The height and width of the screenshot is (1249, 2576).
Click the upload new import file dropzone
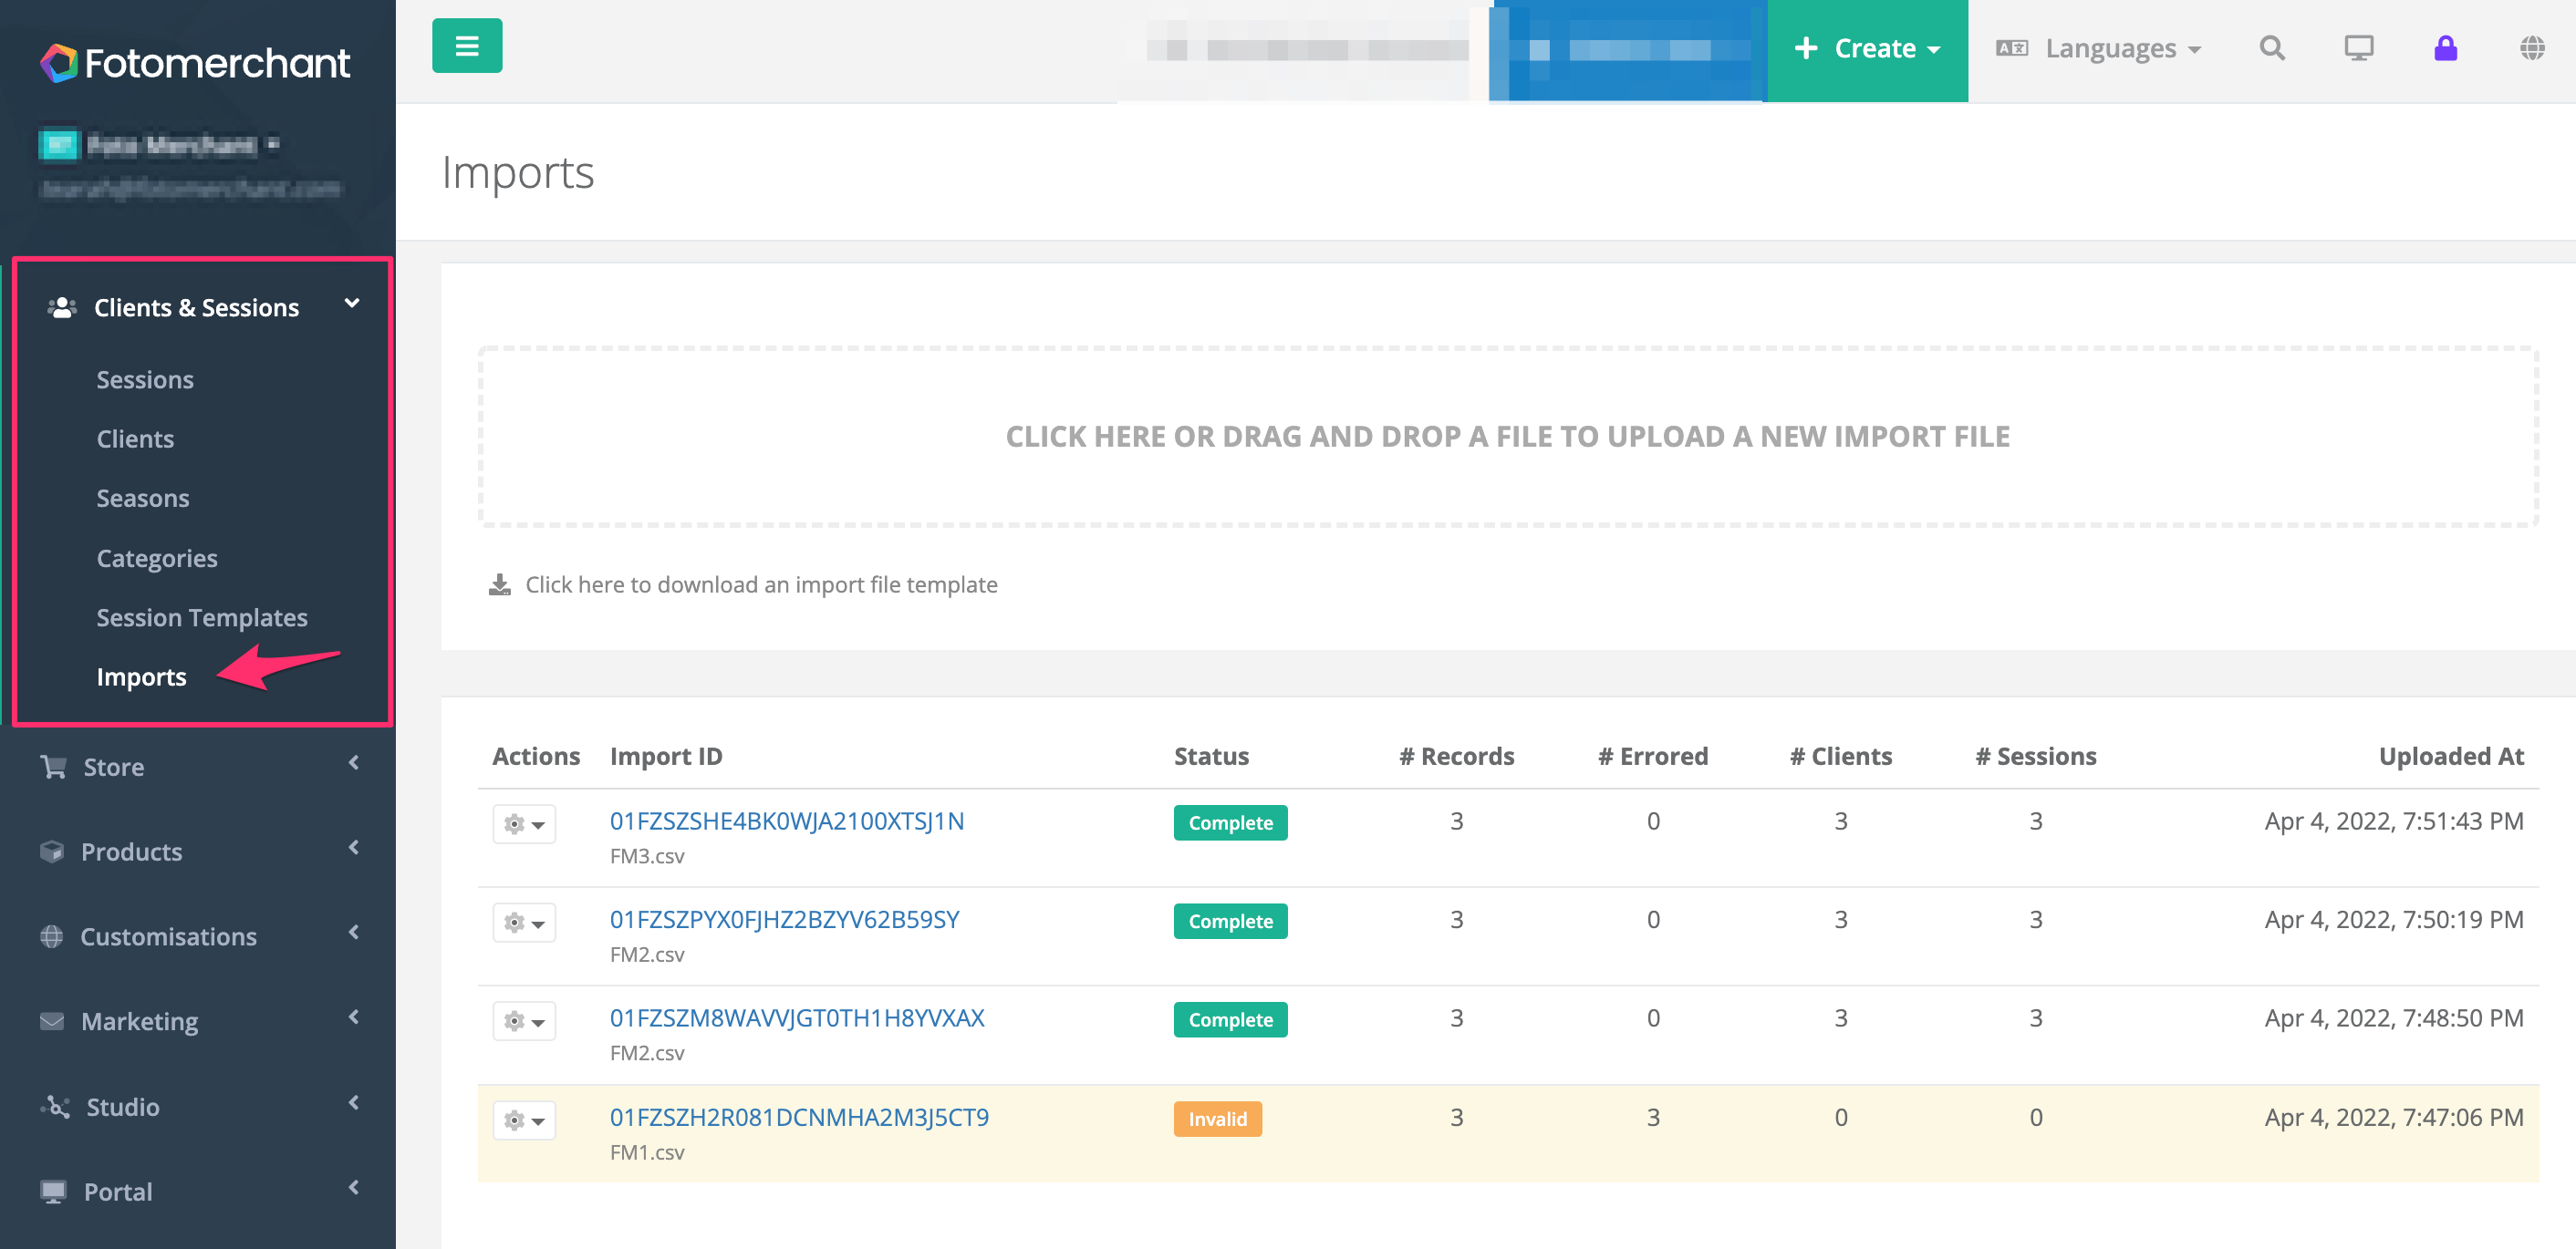[1507, 437]
